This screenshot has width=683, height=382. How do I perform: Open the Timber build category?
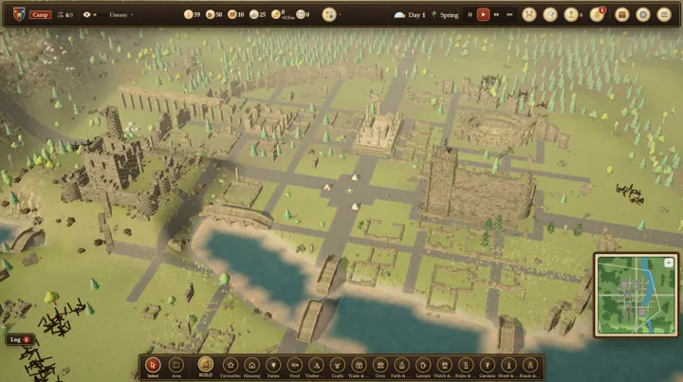[x=316, y=366]
